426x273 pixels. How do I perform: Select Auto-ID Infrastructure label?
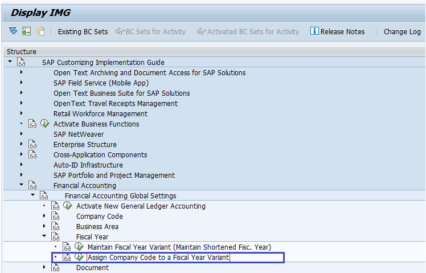pos(88,165)
